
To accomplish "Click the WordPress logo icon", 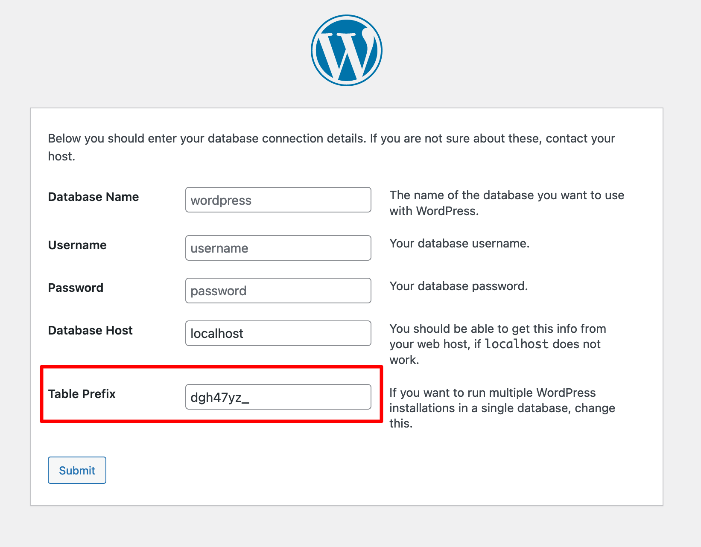I will coord(347,50).
